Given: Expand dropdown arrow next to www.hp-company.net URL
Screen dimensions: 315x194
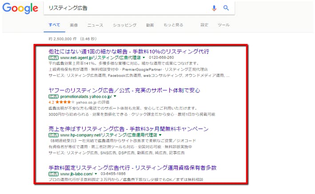Looking at the screenshot, I should (160, 135).
